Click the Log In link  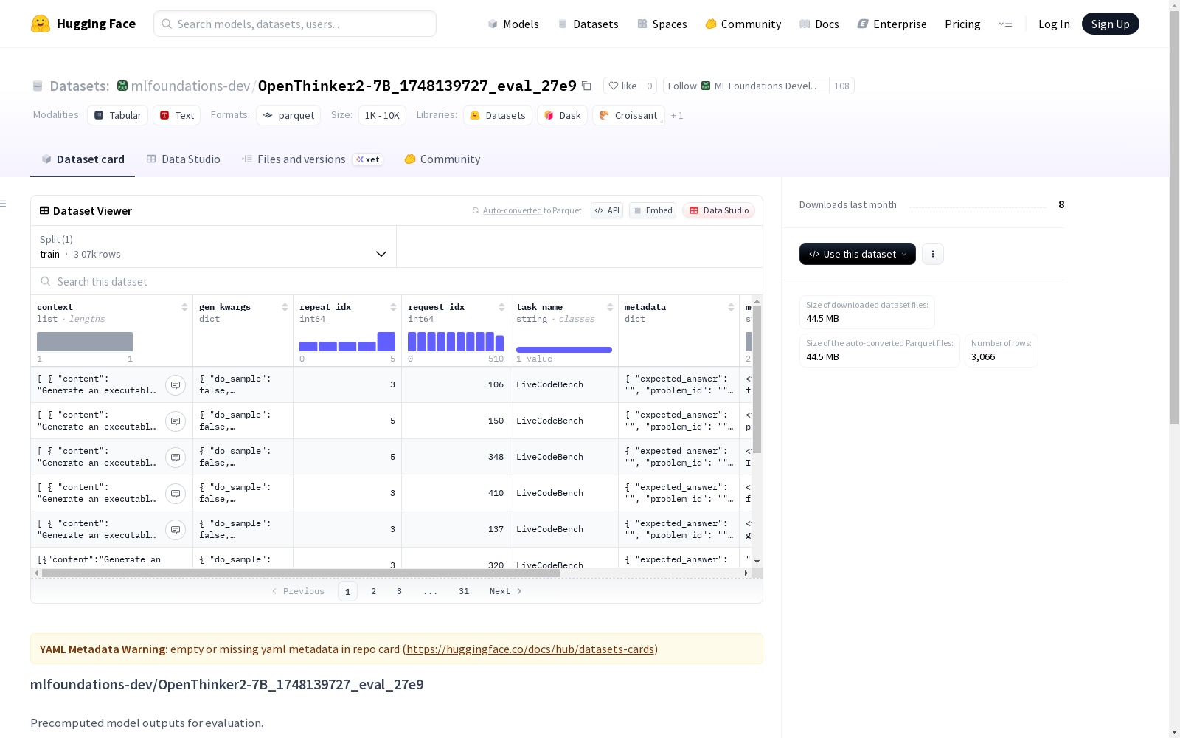tap(1054, 24)
